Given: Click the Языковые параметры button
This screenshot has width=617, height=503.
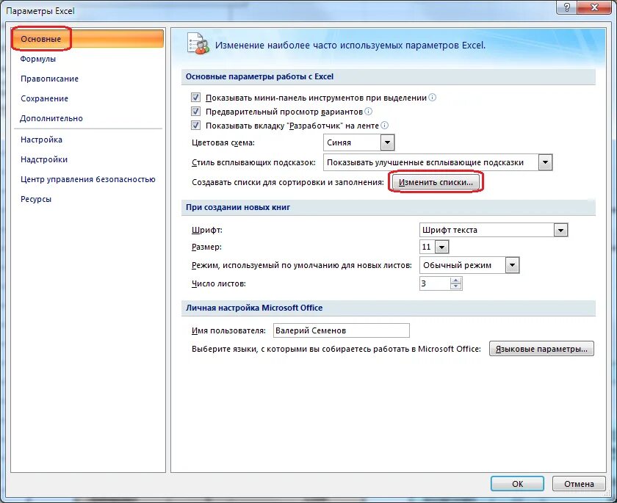Looking at the screenshot, I should click(x=541, y=349).
